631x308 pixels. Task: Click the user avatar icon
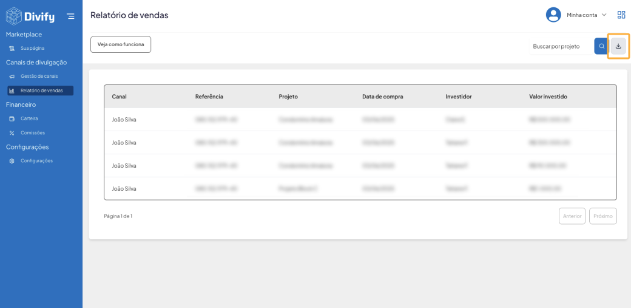[553, 15]
